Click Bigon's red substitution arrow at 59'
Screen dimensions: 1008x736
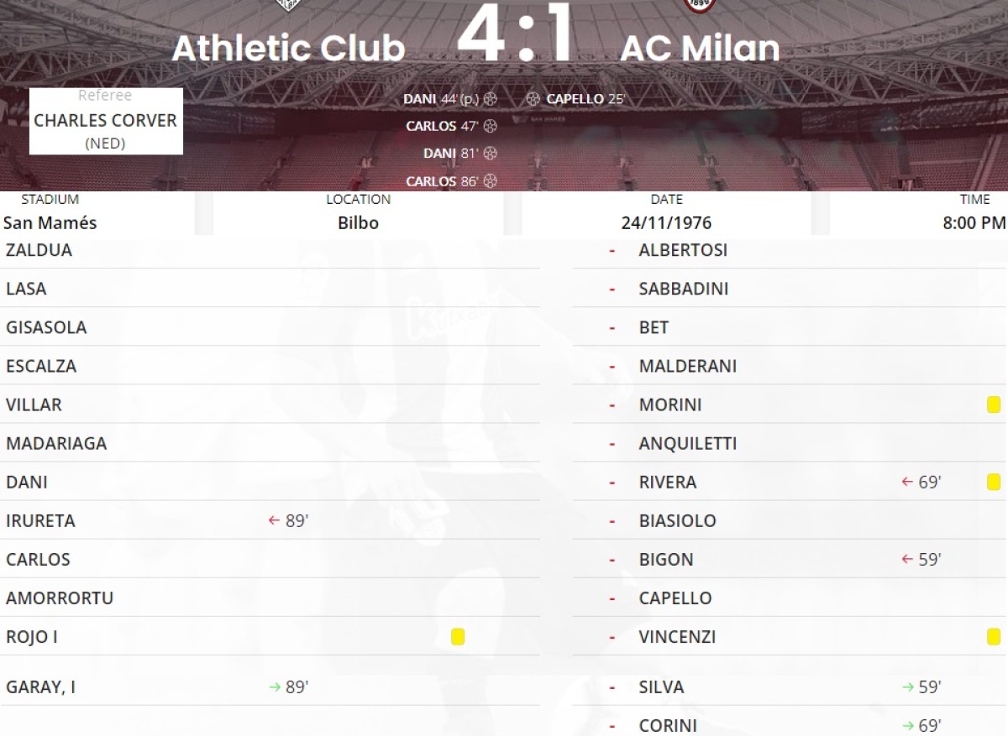click(x=906, y=560)
